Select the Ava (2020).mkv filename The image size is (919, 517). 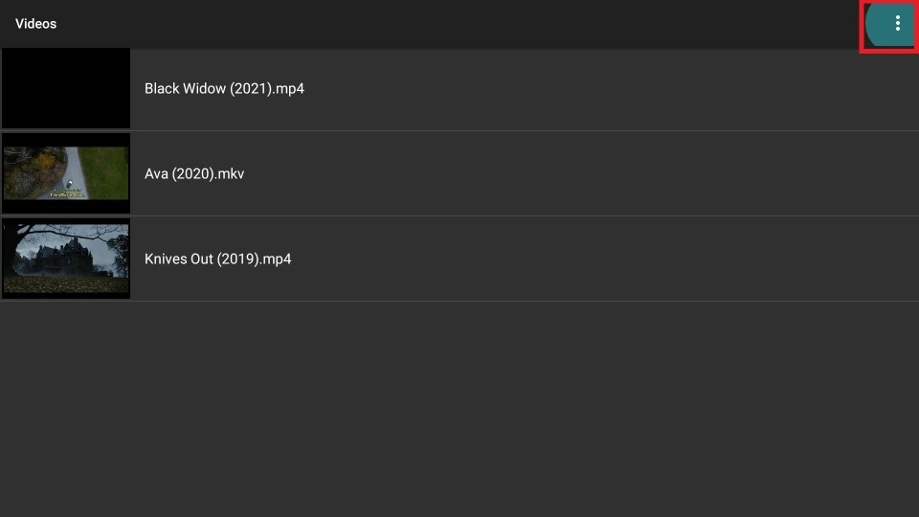click(x=194, y=173)
